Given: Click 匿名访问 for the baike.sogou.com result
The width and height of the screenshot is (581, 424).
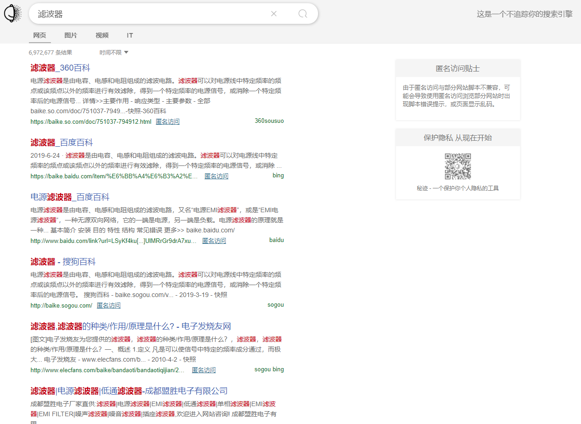Looking at the screenshot, I should click(x=108, y=306).
